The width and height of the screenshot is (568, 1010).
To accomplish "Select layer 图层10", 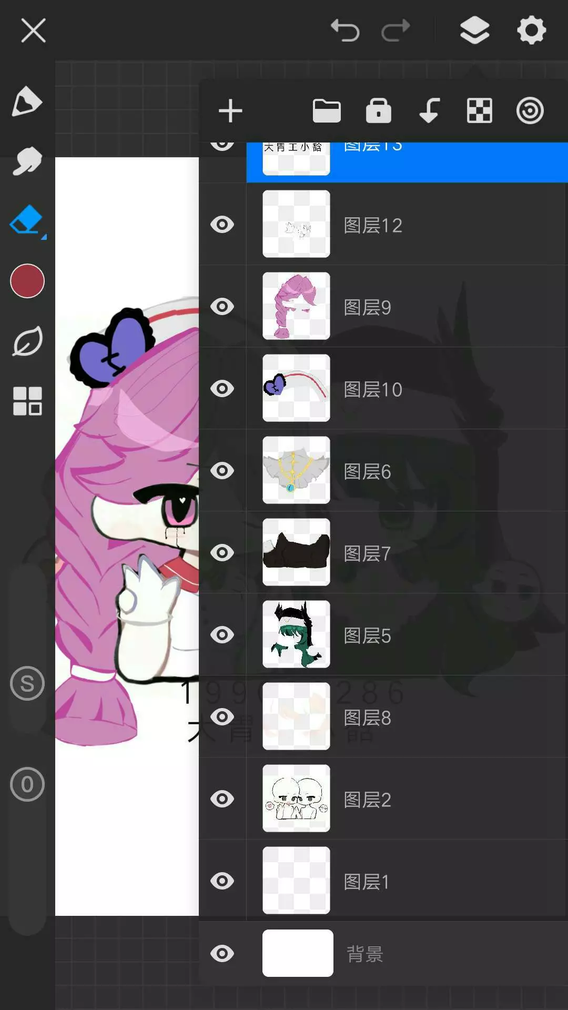I will pos(407,388).
